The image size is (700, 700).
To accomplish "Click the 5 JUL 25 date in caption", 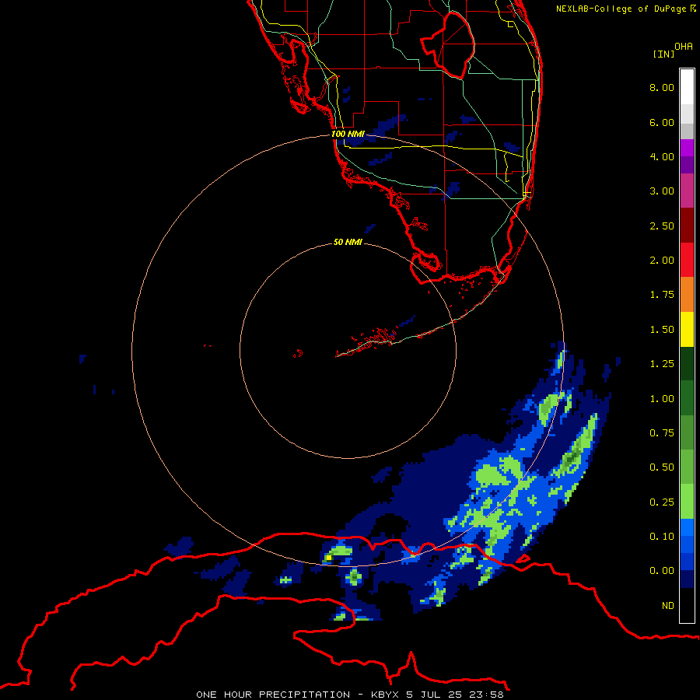I will coord(433,695).
